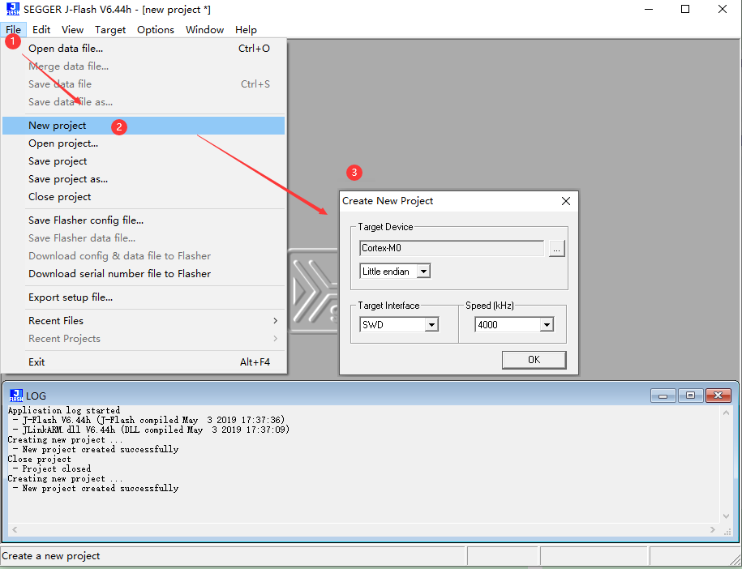The width and height of the screenshot is (742, 569).
Task: Minimize the main J-Flash window
Action: [648, 9]
